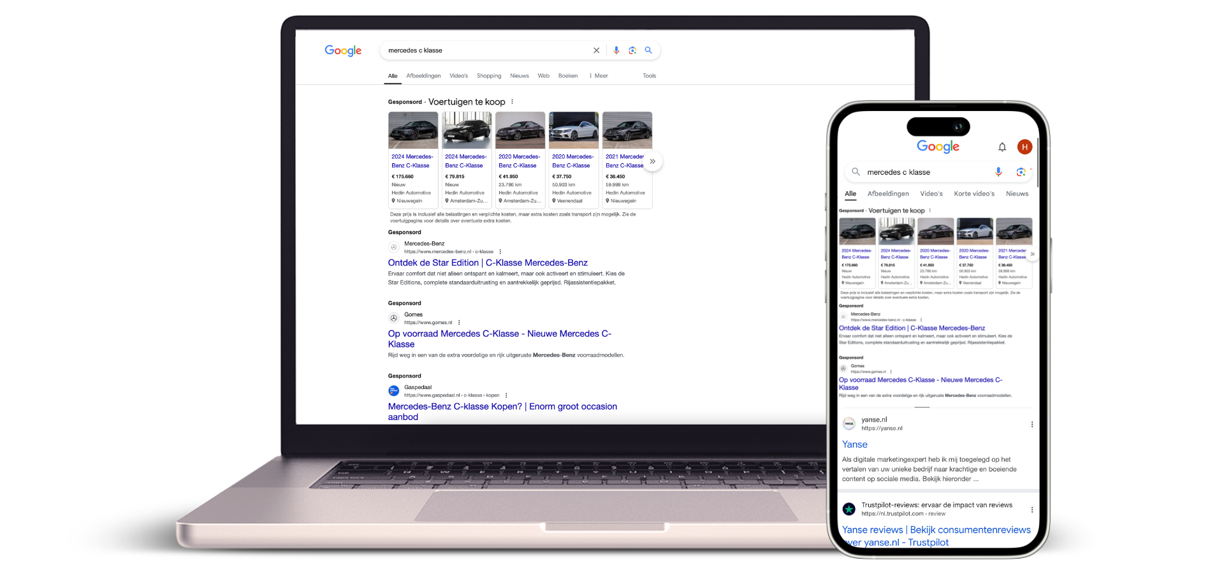Click the Google logo on the laptop screen
The width and height of the screenshot is (1224, 574).
point(343,50)
